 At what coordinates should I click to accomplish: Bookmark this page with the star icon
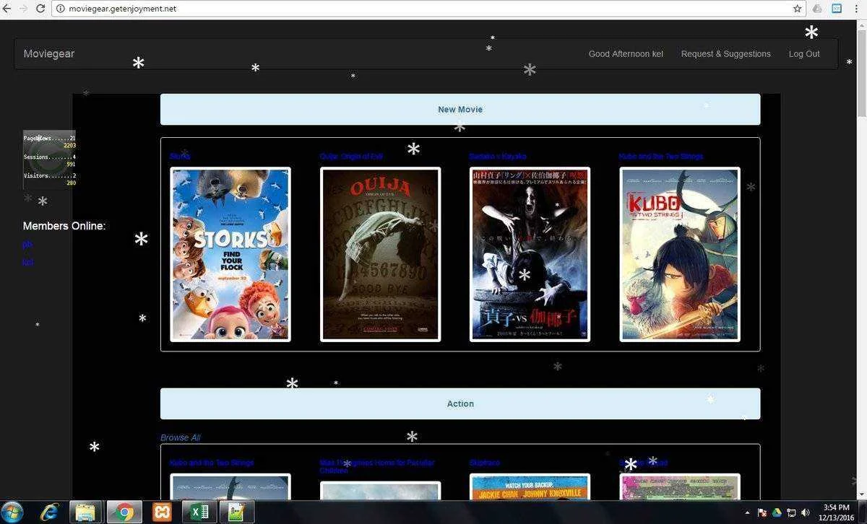[797, 9]
